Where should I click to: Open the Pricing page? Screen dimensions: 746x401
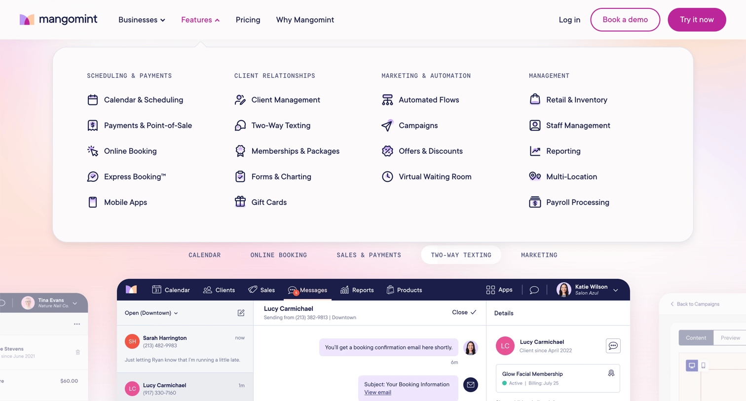pyautogui.click(x=248, y=20)
